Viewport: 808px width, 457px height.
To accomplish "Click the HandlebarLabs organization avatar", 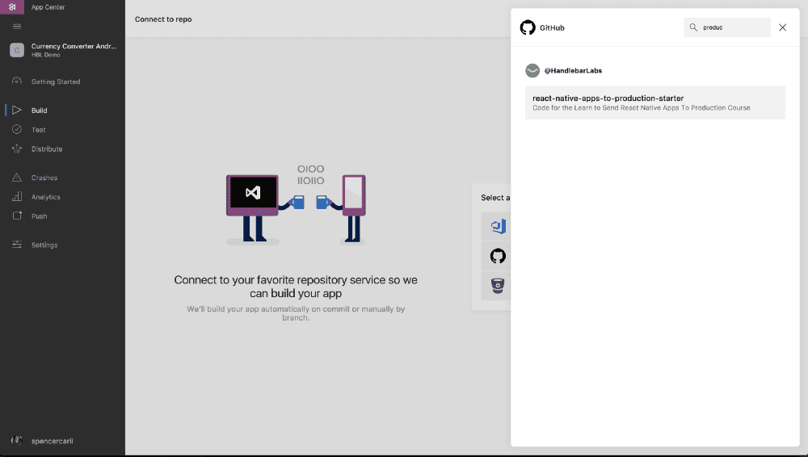I will [532, 70].
